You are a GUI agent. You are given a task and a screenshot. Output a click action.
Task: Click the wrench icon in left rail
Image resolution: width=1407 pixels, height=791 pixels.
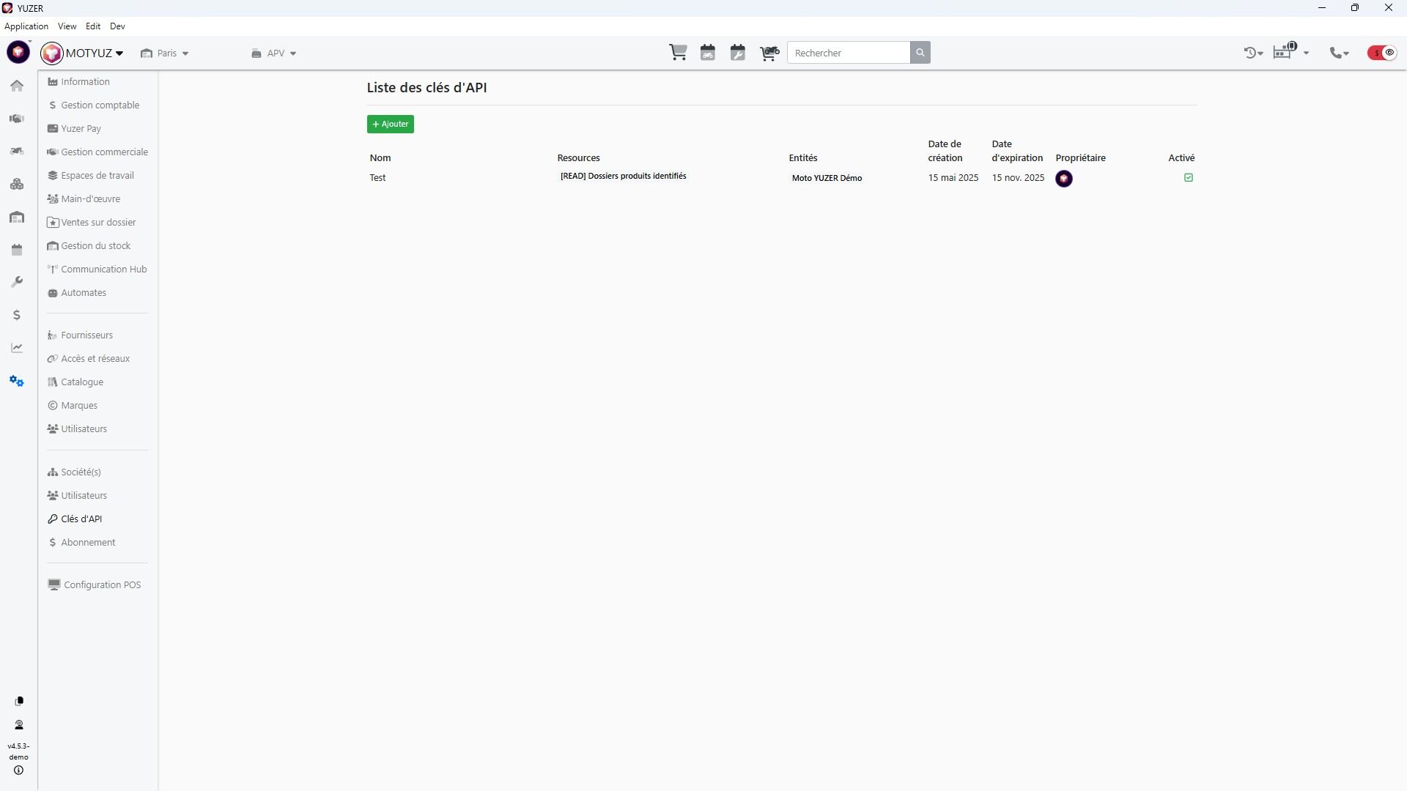pyautogui.click(x=17, y=282)
